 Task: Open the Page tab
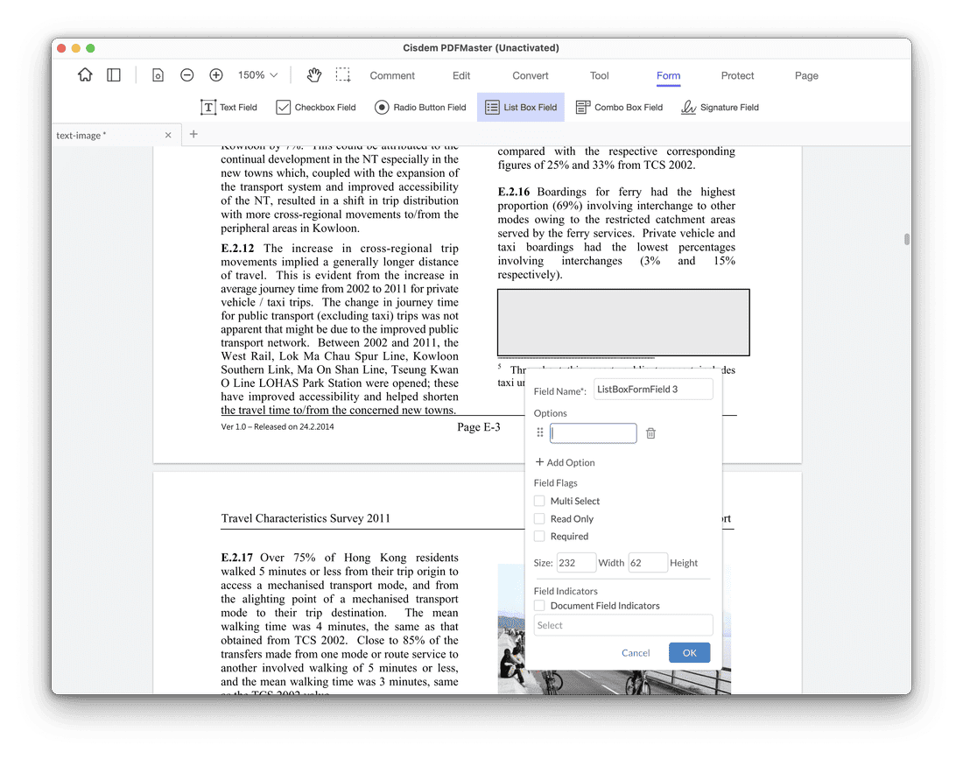pos(806,75)
